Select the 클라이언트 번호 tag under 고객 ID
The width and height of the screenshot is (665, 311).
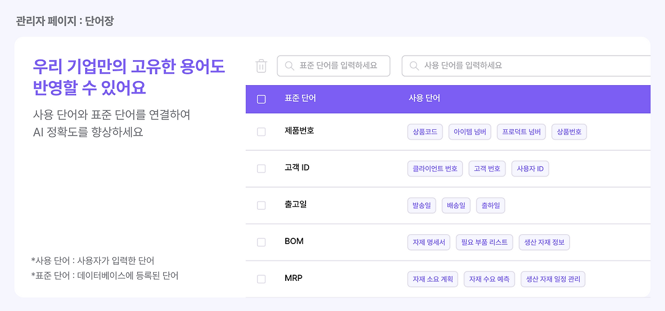(435, 168)
